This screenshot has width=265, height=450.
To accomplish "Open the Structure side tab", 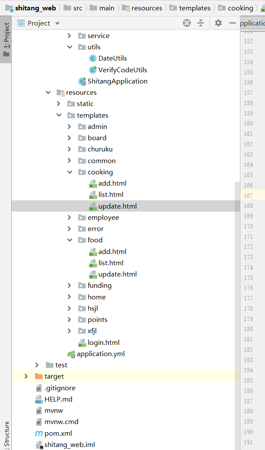I will pos(6,435).
